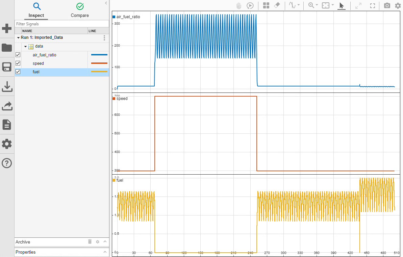Open Help question mark icon
Image resolution: width=403 pixels, height=257 pixels.
tap(7, 163)
